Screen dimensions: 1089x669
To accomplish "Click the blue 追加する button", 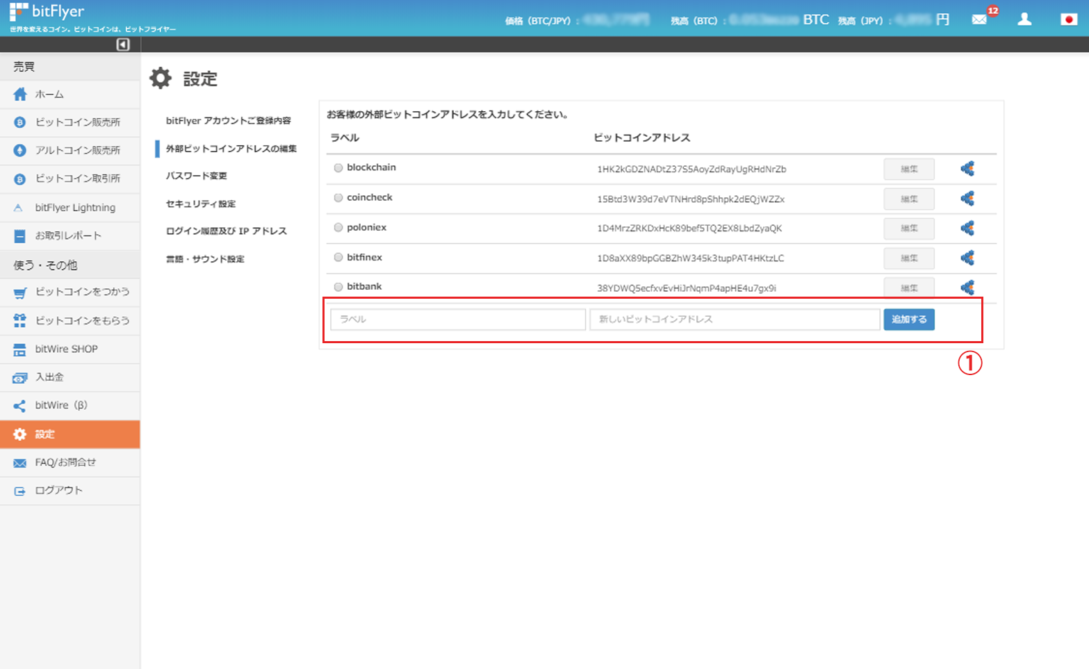I will pos(909,320).
